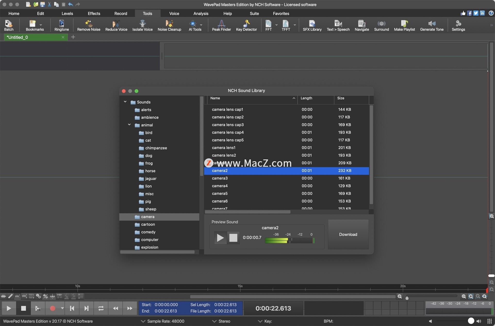Adjust the horizontal zoom slider

pos(407,298)
